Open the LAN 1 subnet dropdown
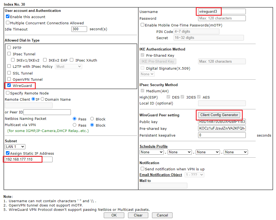The width and height of the screenshot is (276, 220). click(15, 147)
